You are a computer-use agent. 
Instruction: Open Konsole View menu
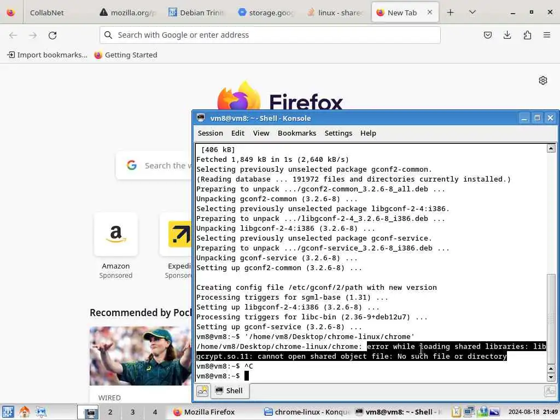261,133
